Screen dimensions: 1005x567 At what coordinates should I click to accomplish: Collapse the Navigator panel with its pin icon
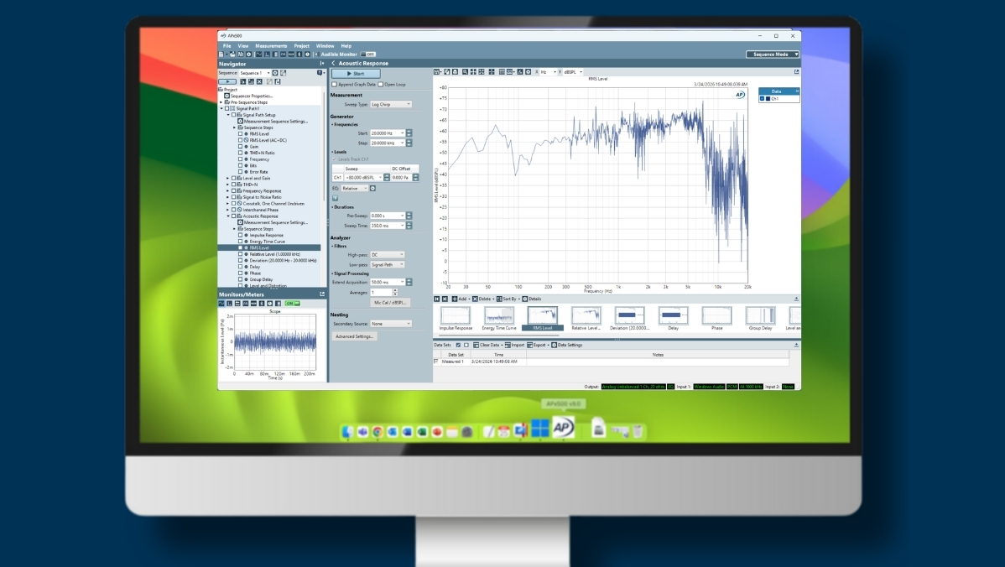pos(322,64)
